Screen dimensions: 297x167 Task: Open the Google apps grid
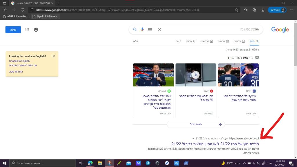[27, 30]
